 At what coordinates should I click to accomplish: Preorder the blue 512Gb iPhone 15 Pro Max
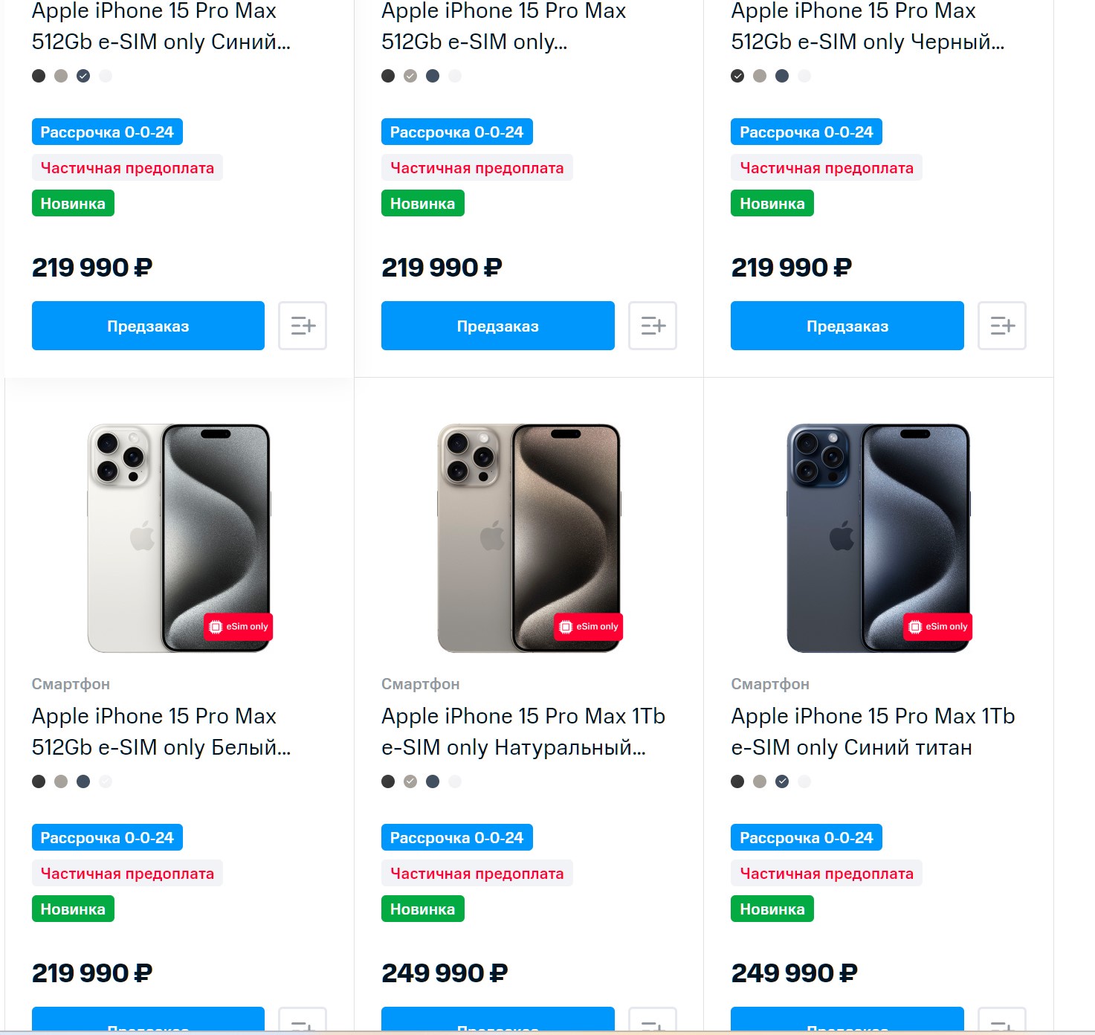[148, 326]
